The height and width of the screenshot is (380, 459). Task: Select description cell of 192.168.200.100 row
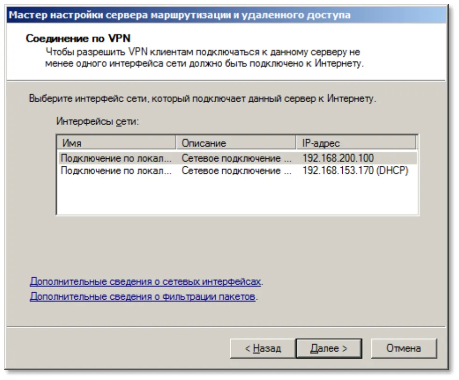(x=237, y=158)
